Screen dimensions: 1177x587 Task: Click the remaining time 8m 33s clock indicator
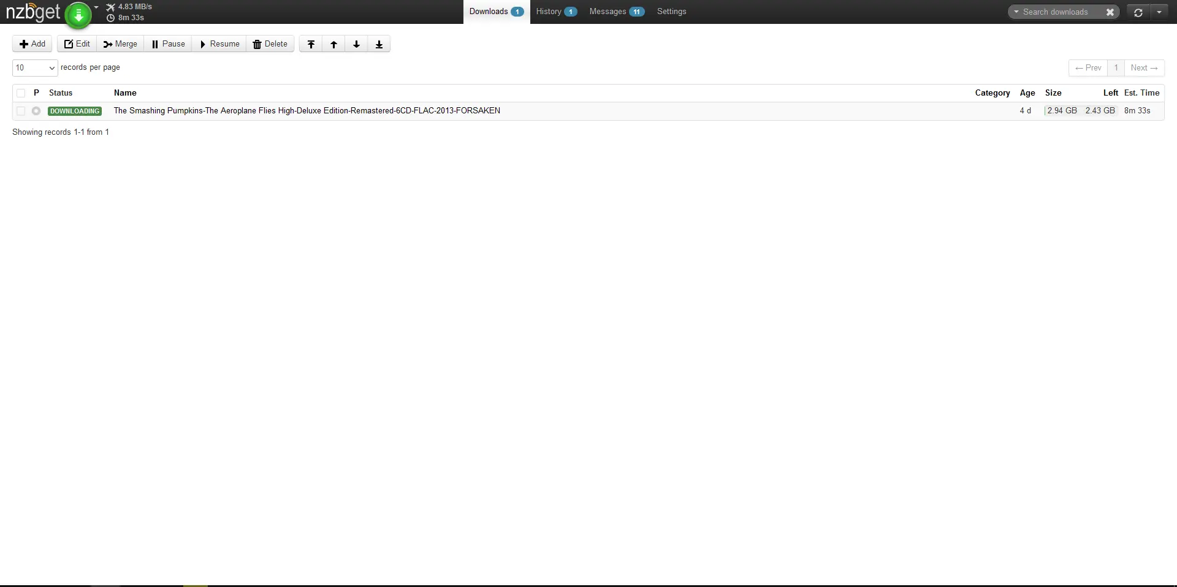(126, 18)
